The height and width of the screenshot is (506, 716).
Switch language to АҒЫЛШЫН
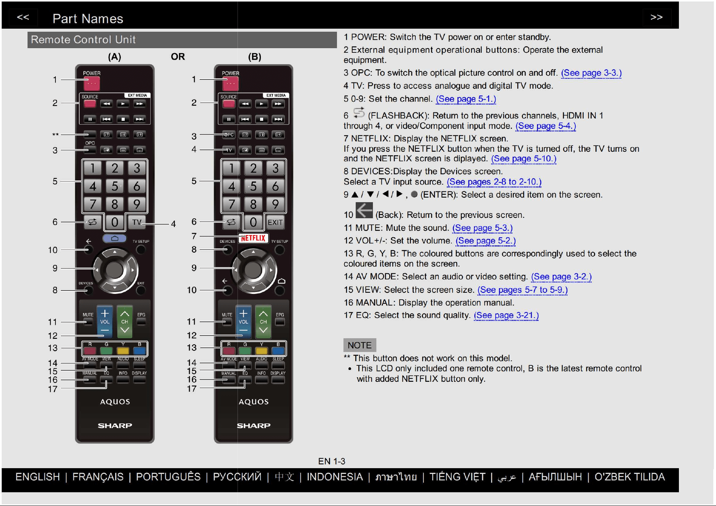point(555,477)
